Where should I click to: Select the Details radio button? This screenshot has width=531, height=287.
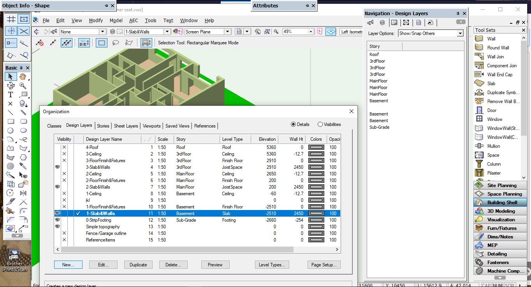click(294, 124)
